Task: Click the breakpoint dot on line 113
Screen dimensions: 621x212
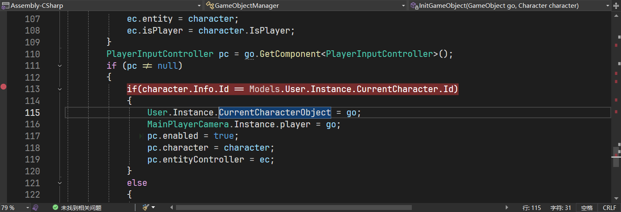Action: (x=4, y=87)
